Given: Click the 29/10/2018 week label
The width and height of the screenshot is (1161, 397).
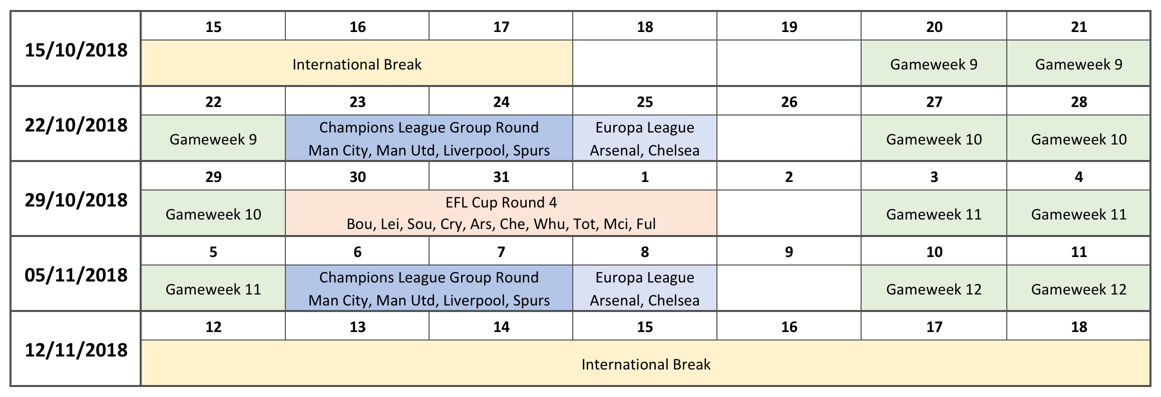Looking at the screenshot, I should (x=76, y=199).
